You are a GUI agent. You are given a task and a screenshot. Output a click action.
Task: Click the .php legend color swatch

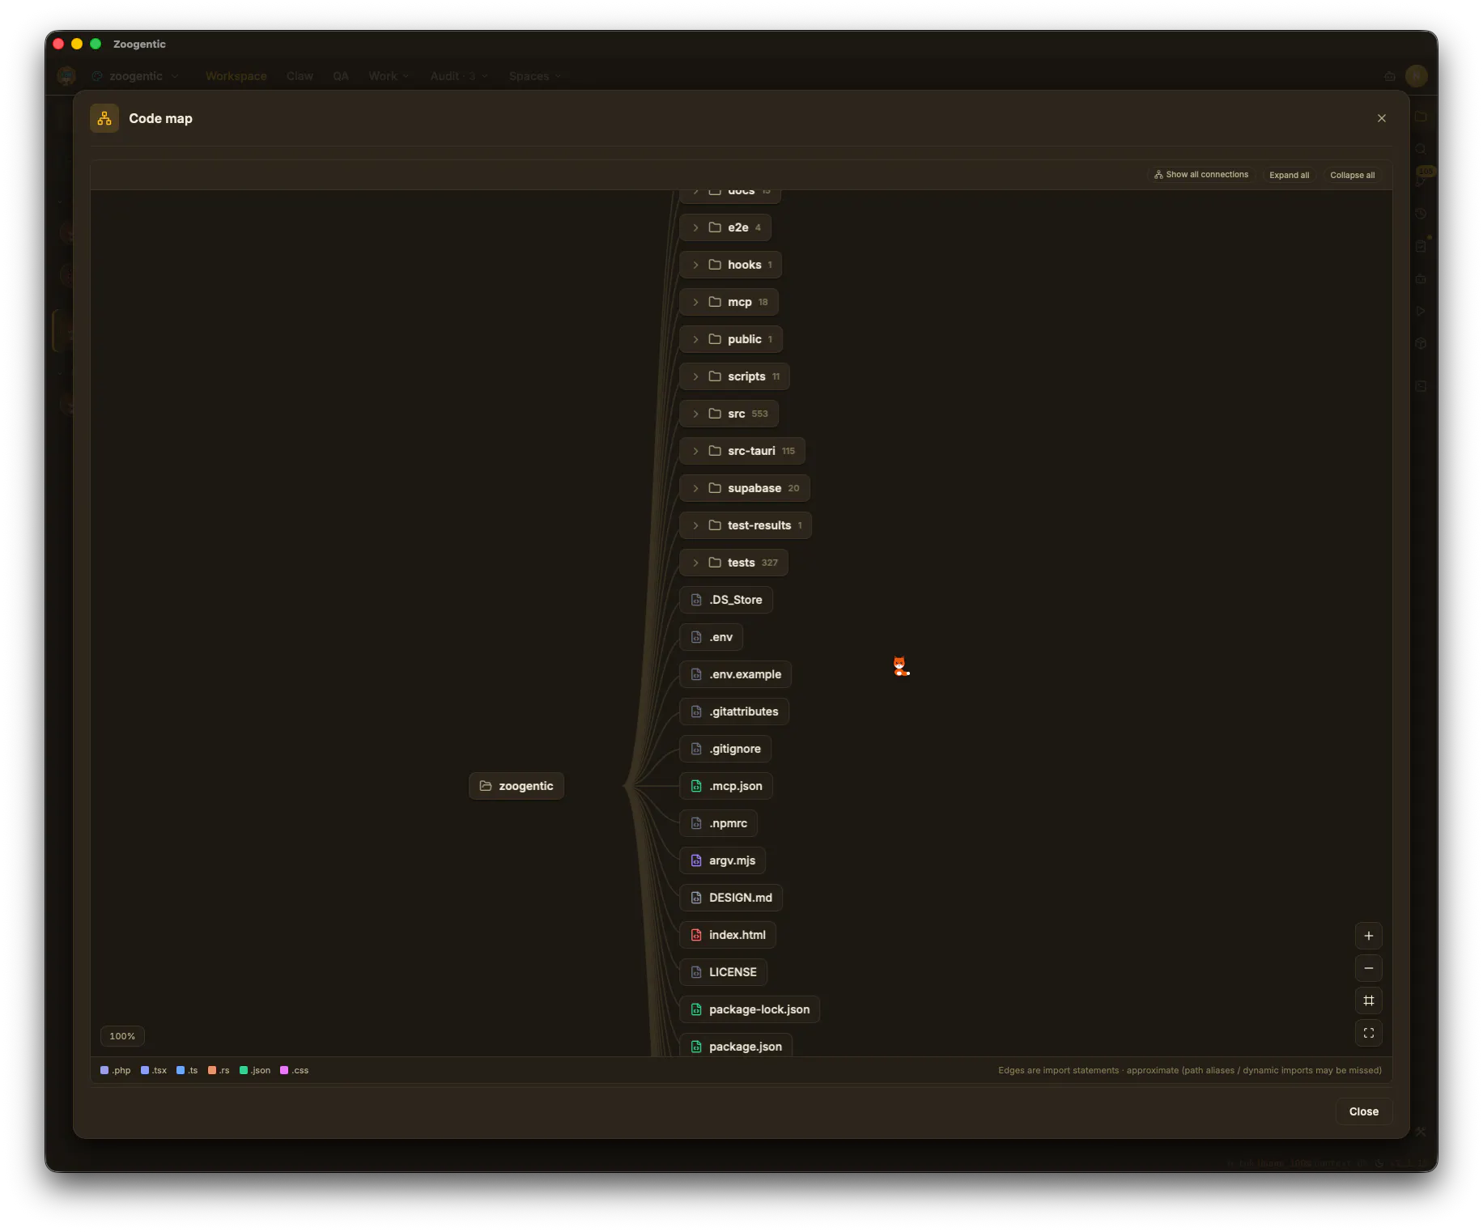[104, 1070]
